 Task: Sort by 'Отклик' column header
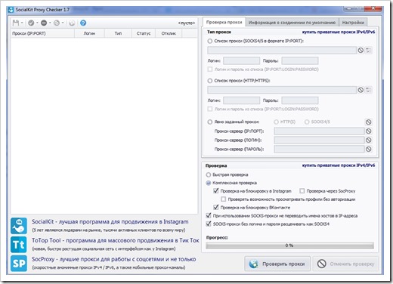coord(169,33)
